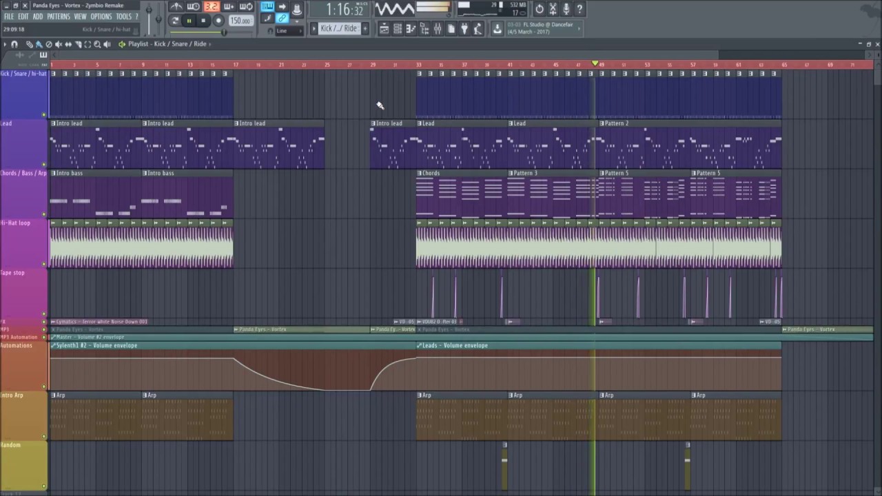The height and width of the screenshot is (496, 882).
Task: Toggle the 3.2 countdown before recording
Action: pos(211,7)
